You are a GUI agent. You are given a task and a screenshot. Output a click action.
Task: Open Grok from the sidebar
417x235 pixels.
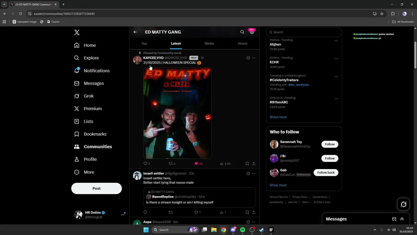pos(84,96)
